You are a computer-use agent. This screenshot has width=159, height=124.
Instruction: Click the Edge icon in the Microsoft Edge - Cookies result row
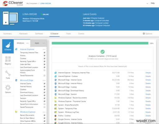click(56, 87)
